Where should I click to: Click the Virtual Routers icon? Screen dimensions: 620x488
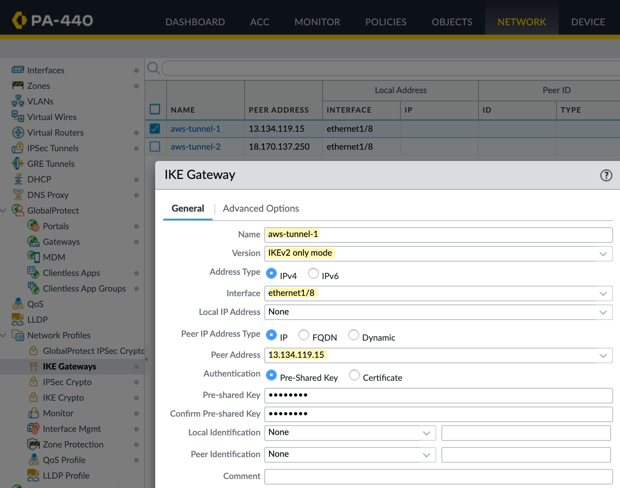[18, 133]
